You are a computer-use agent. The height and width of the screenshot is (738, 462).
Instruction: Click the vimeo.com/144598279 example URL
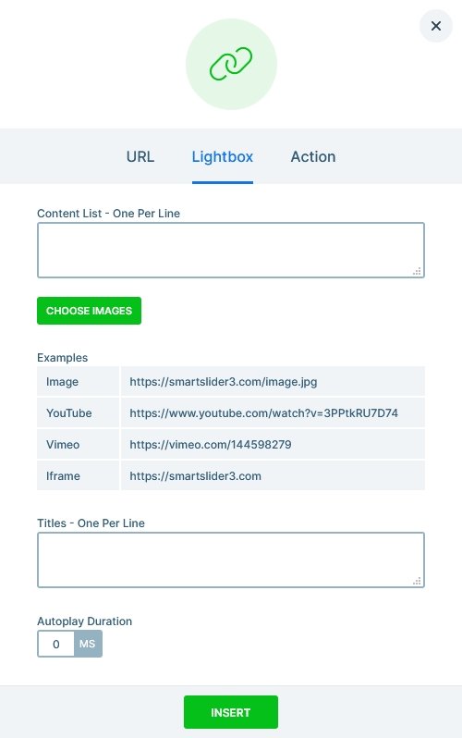tap(211, 444)
